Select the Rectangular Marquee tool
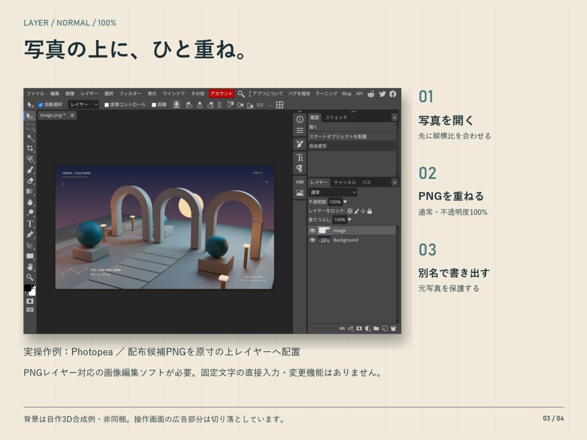The image size is (587, 440). (x=30, y=127)
